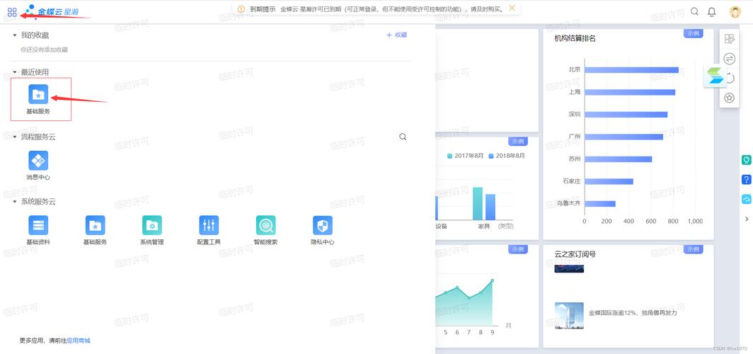The height and width of the screenshot is (354, 753).
Task: Click the refresh icon in right toolbar
Action: pos(731,79)
